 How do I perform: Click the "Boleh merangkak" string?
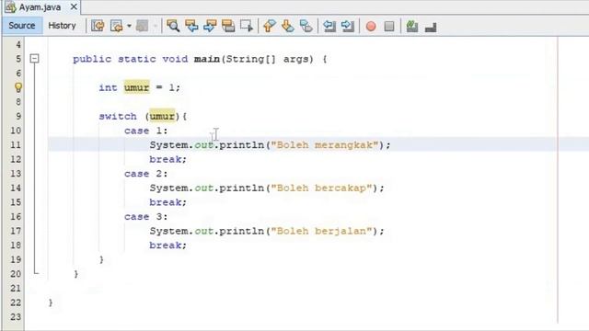325,145
